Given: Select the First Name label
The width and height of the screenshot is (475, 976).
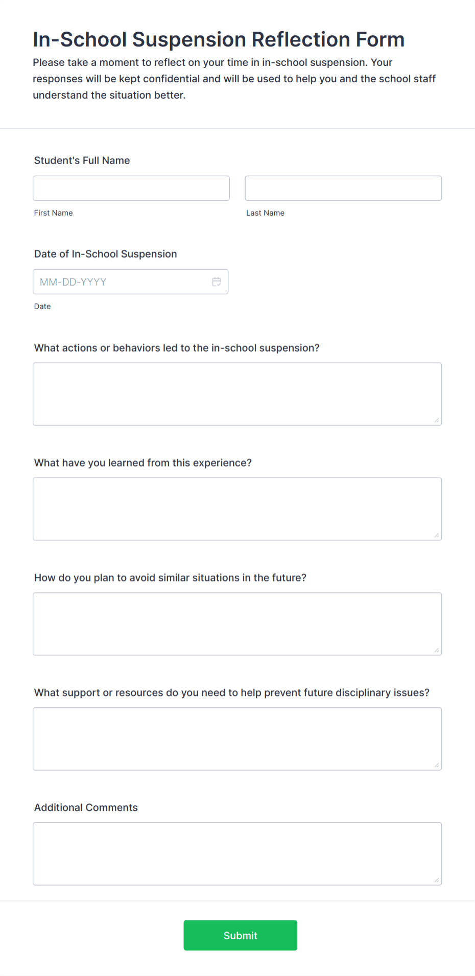Looking at the screenshot, I should [53, 213].
